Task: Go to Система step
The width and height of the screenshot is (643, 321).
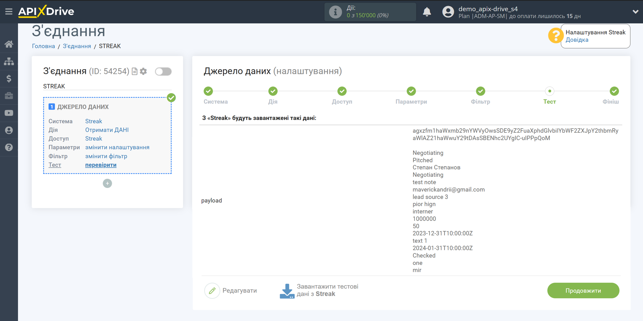Action: coord(208,91)
